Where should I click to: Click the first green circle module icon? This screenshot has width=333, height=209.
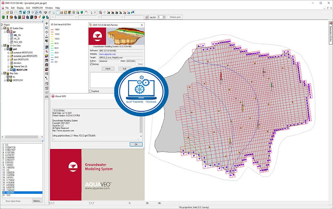[x=3, y=17]
